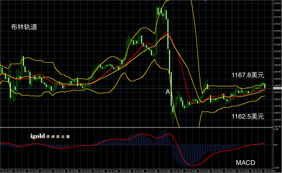Click the igold logo watermark
282x173 pixels.
[x=38, y=136]
